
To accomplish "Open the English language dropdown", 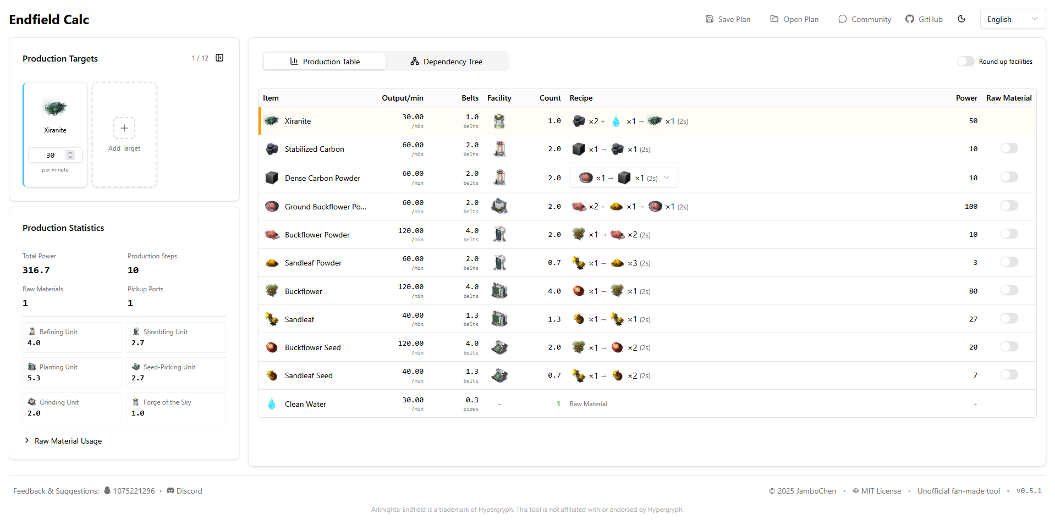I will tap(1013, 19).
